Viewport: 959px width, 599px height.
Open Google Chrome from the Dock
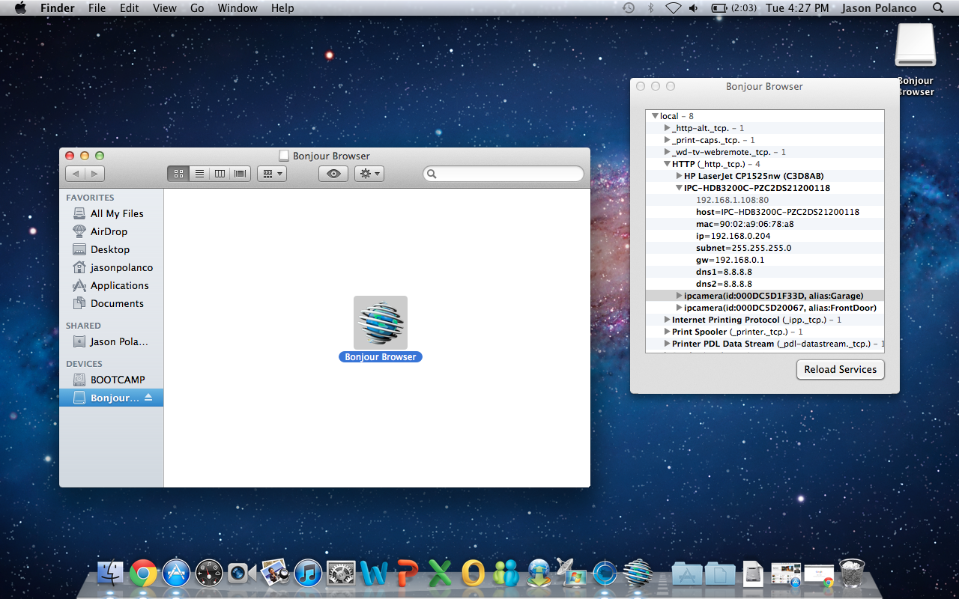click(143, 574)
